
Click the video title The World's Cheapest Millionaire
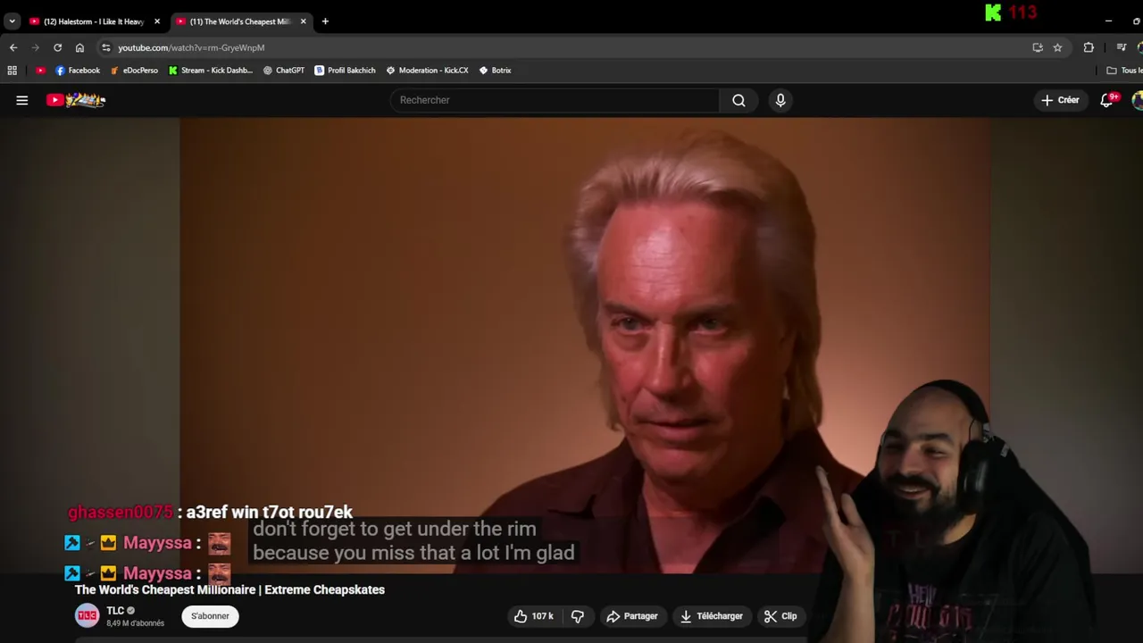coord(229,589)
